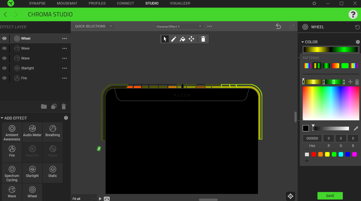Select the pointer selection tool
361x201 pixels.
pyautogui.click(x=165, y=39)
